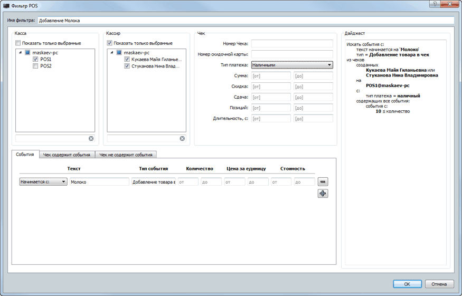Screen dimensions: 462x296
Task: Collapse the maskaev-pc node in the Касса tree
Action: click(20, 53)
